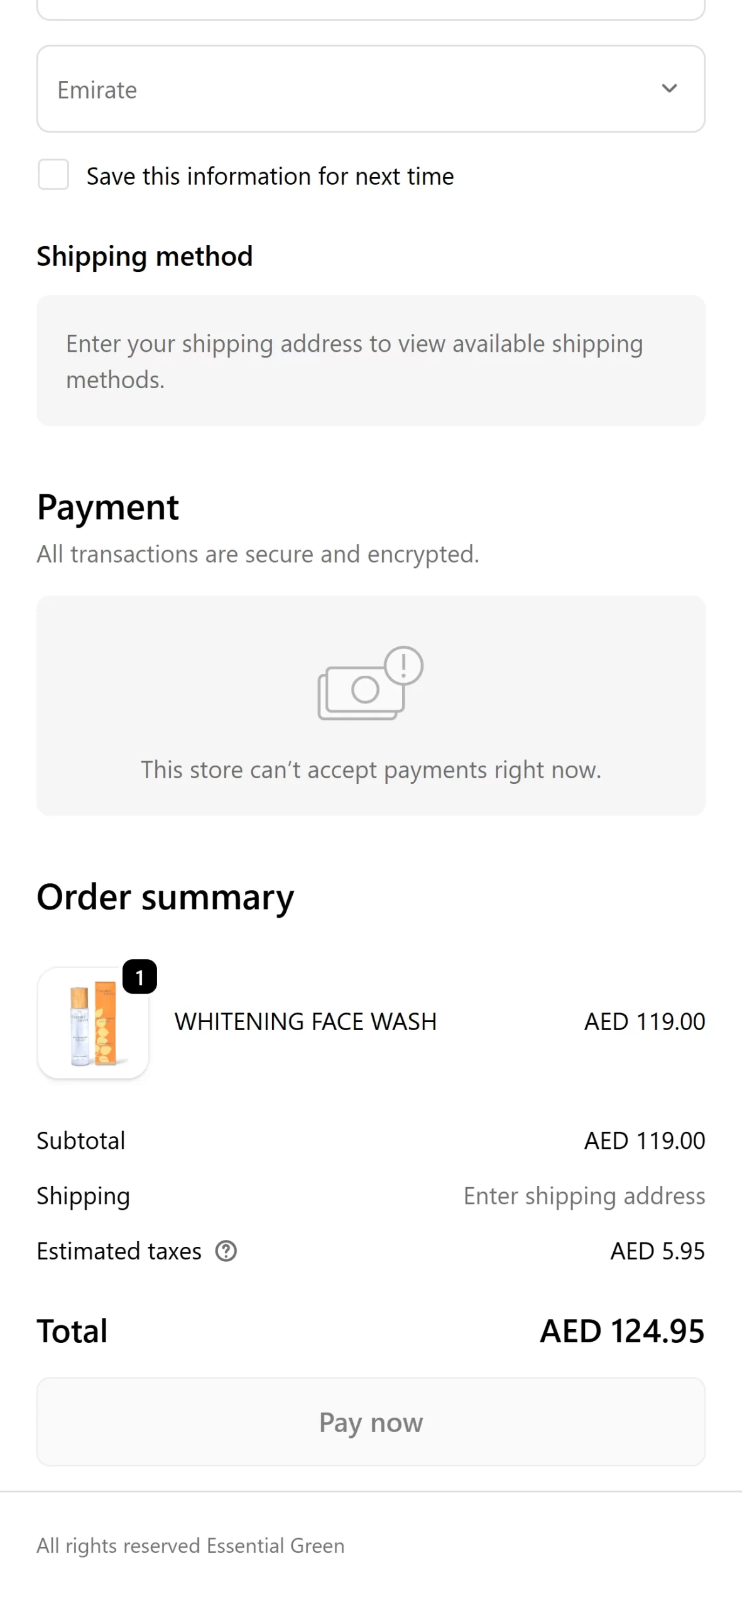Click the payment unavailable cash icon
This screenshot has width=742, height=1608.
tap(370, 683)
